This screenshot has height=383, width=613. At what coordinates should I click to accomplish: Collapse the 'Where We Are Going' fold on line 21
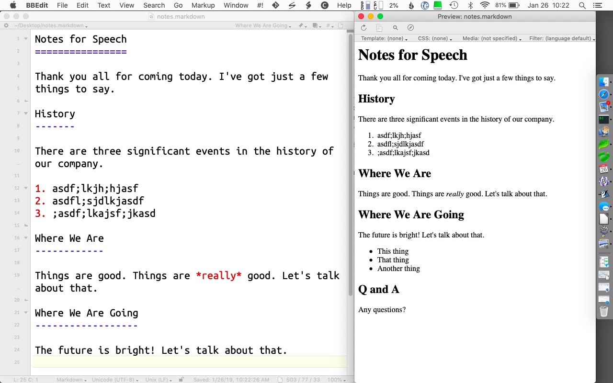26,313
